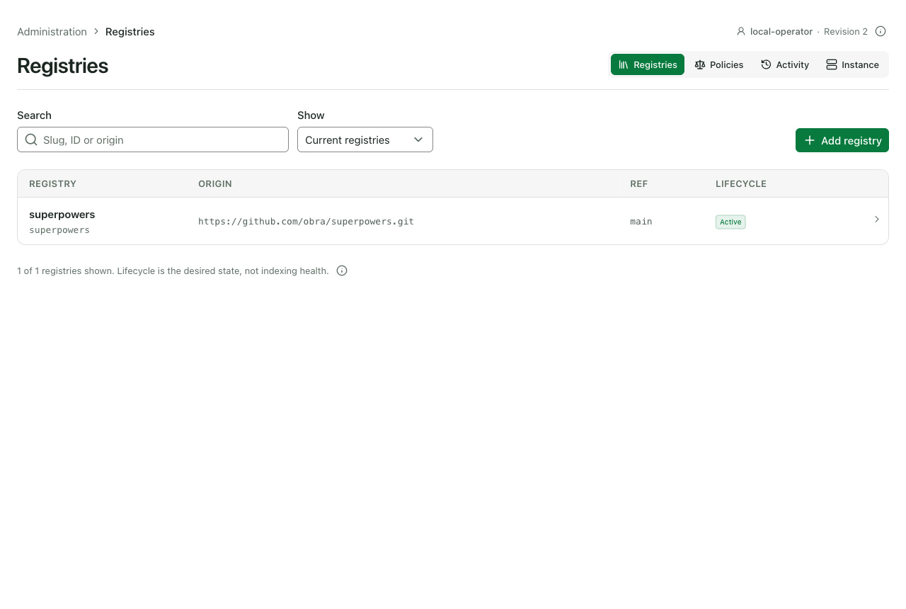This screenshot has width=906, height=609.
Task: Click the superpowers.git origin URL
Action: click(x=306, y=222)
